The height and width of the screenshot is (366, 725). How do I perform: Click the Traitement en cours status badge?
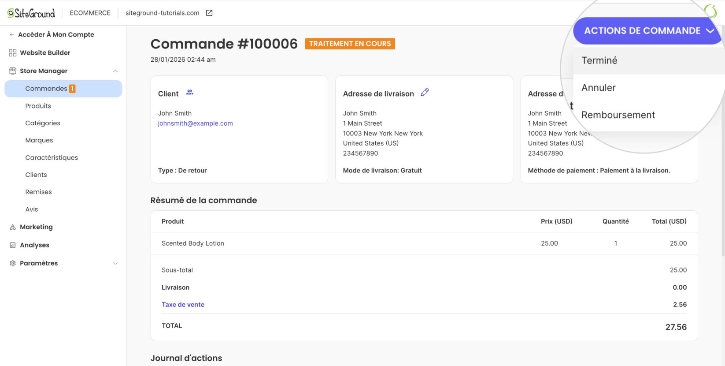tap(350, 44)
